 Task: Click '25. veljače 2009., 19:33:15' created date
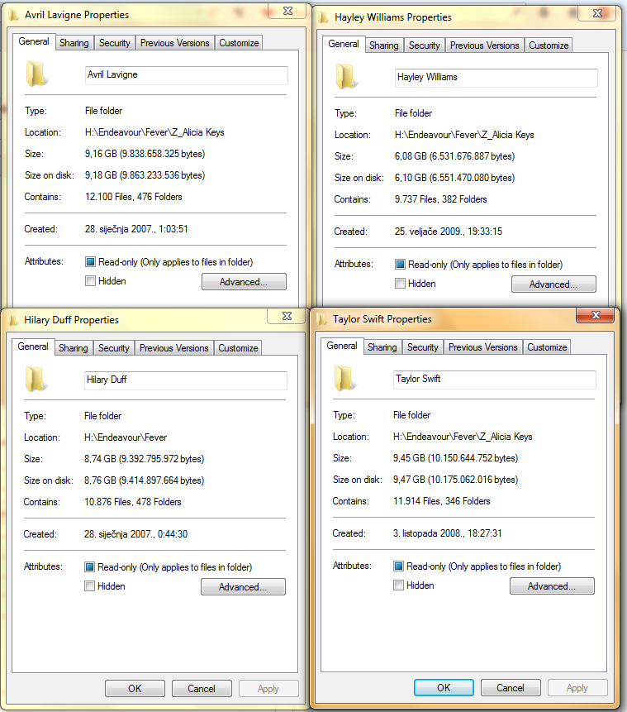pyautogui.click(x=449, y=231)
